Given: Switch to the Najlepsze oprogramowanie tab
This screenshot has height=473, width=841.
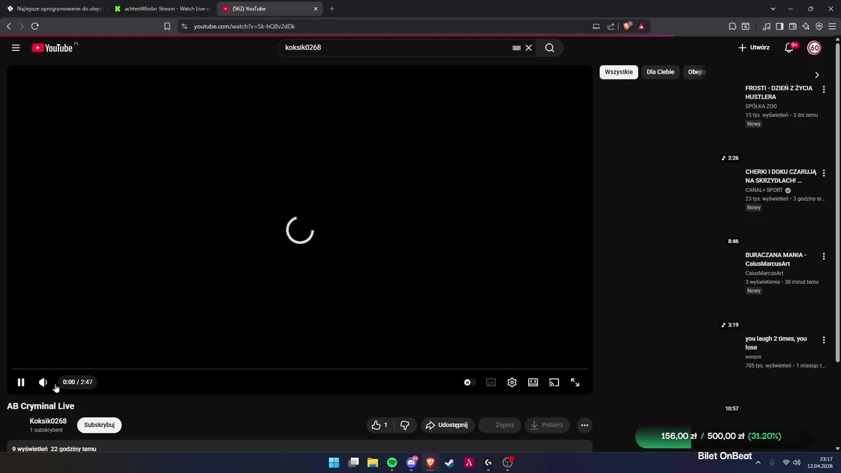Looking at the screenshot, I should pos(55,9).
